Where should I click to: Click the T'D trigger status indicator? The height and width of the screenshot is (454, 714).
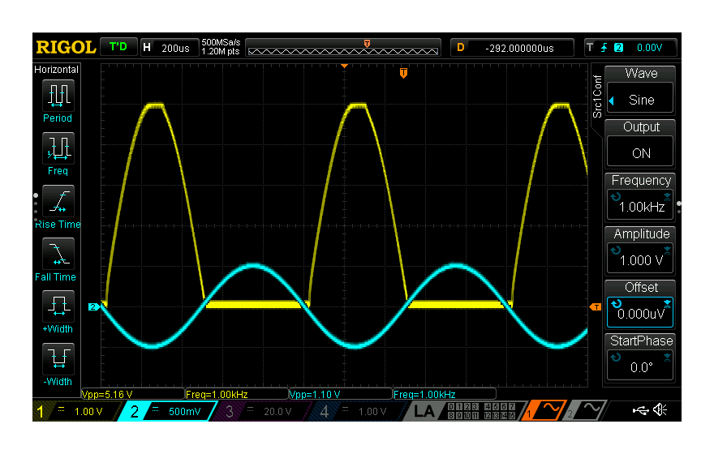(x=118, y=47)
